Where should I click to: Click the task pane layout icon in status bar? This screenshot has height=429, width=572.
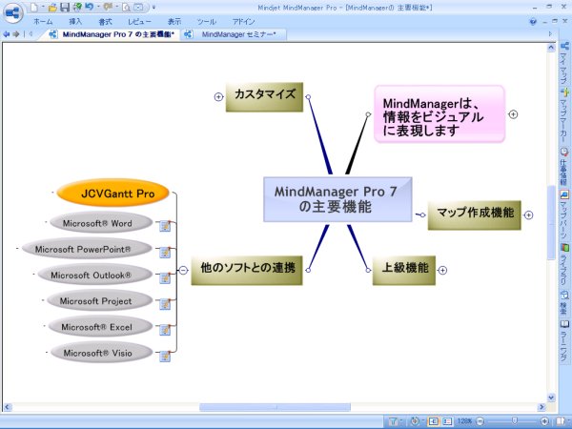coord(561,421)
